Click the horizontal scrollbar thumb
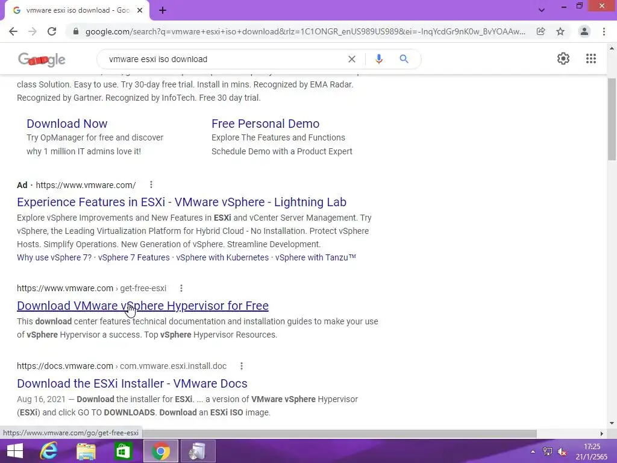 (340, 433)
